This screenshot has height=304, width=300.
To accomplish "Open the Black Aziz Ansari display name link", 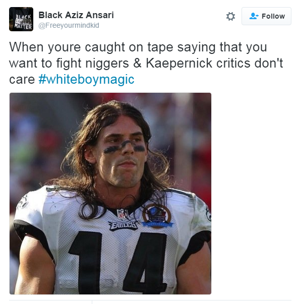I will pyautogui.click(x=76, y=15).
